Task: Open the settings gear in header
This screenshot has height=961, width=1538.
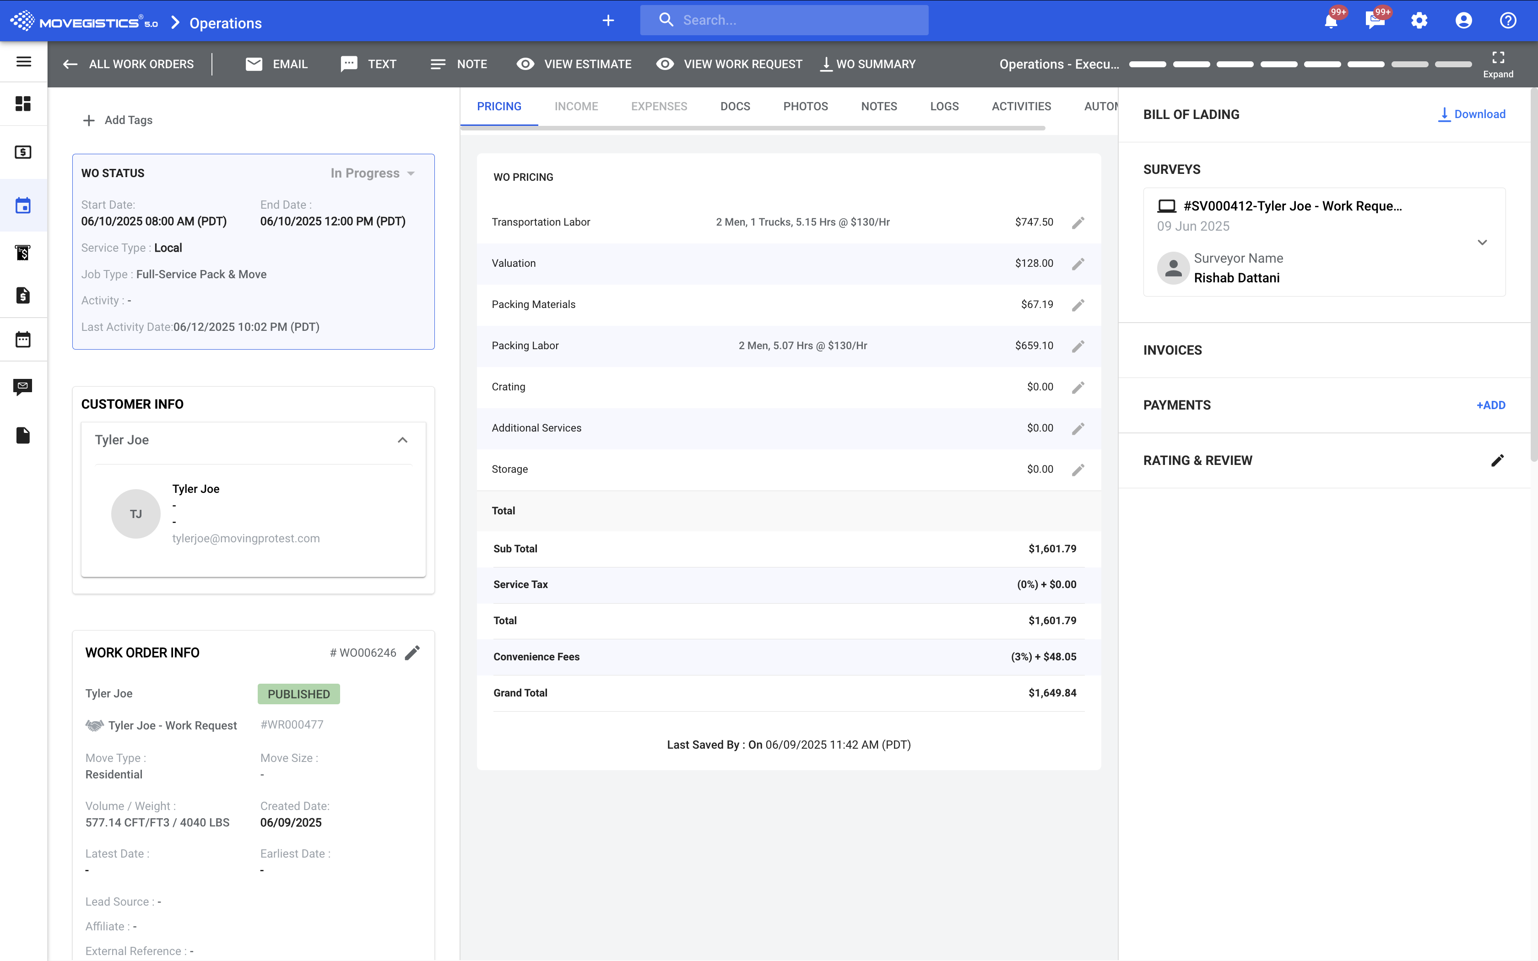Action: [x=1419, y=21]
